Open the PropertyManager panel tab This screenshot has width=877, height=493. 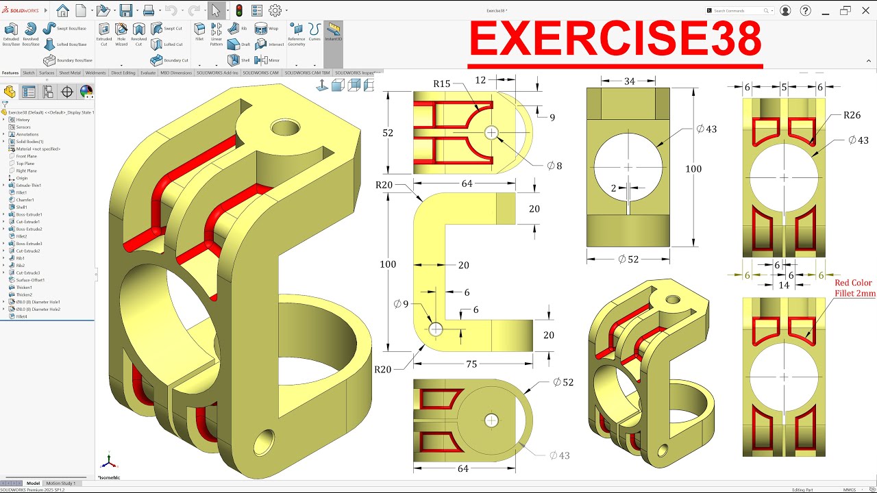[x=29, y=92]
